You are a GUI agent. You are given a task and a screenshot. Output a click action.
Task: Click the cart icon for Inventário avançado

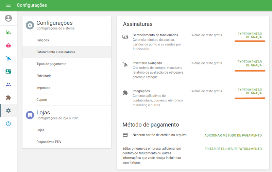click(125, 65)
